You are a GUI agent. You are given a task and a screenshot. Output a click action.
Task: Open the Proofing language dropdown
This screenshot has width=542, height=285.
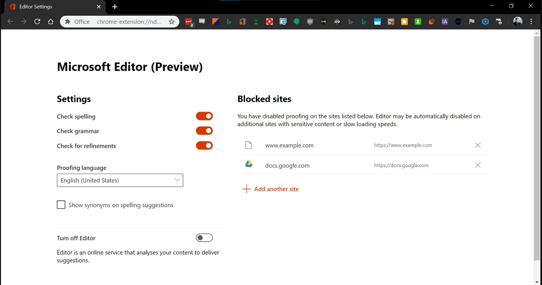tap(120, 180)
